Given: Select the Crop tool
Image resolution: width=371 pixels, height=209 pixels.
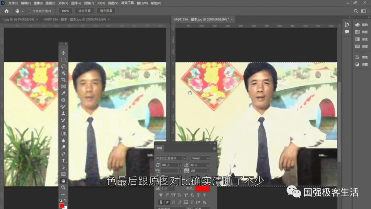Looking at the screenshot, I should tap(63, 80).
